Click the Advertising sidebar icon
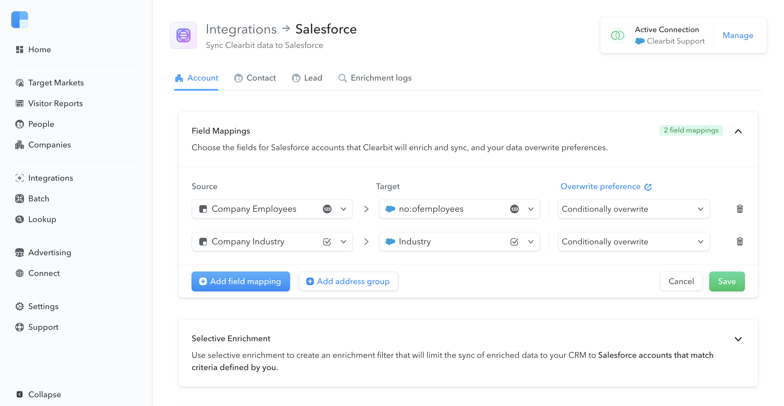This screenshot has height=406, width=784. [x=20, y=253]
